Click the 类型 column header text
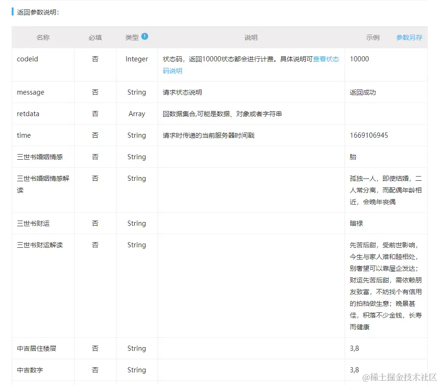Image resolution: width=440 pixels, height=385 pixels. pos(132,37)
